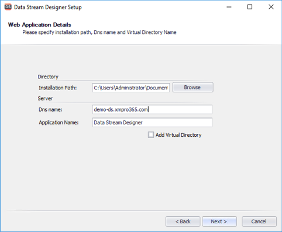Click the Dns name label
The image size is (282, 232).
click(50, 110)
